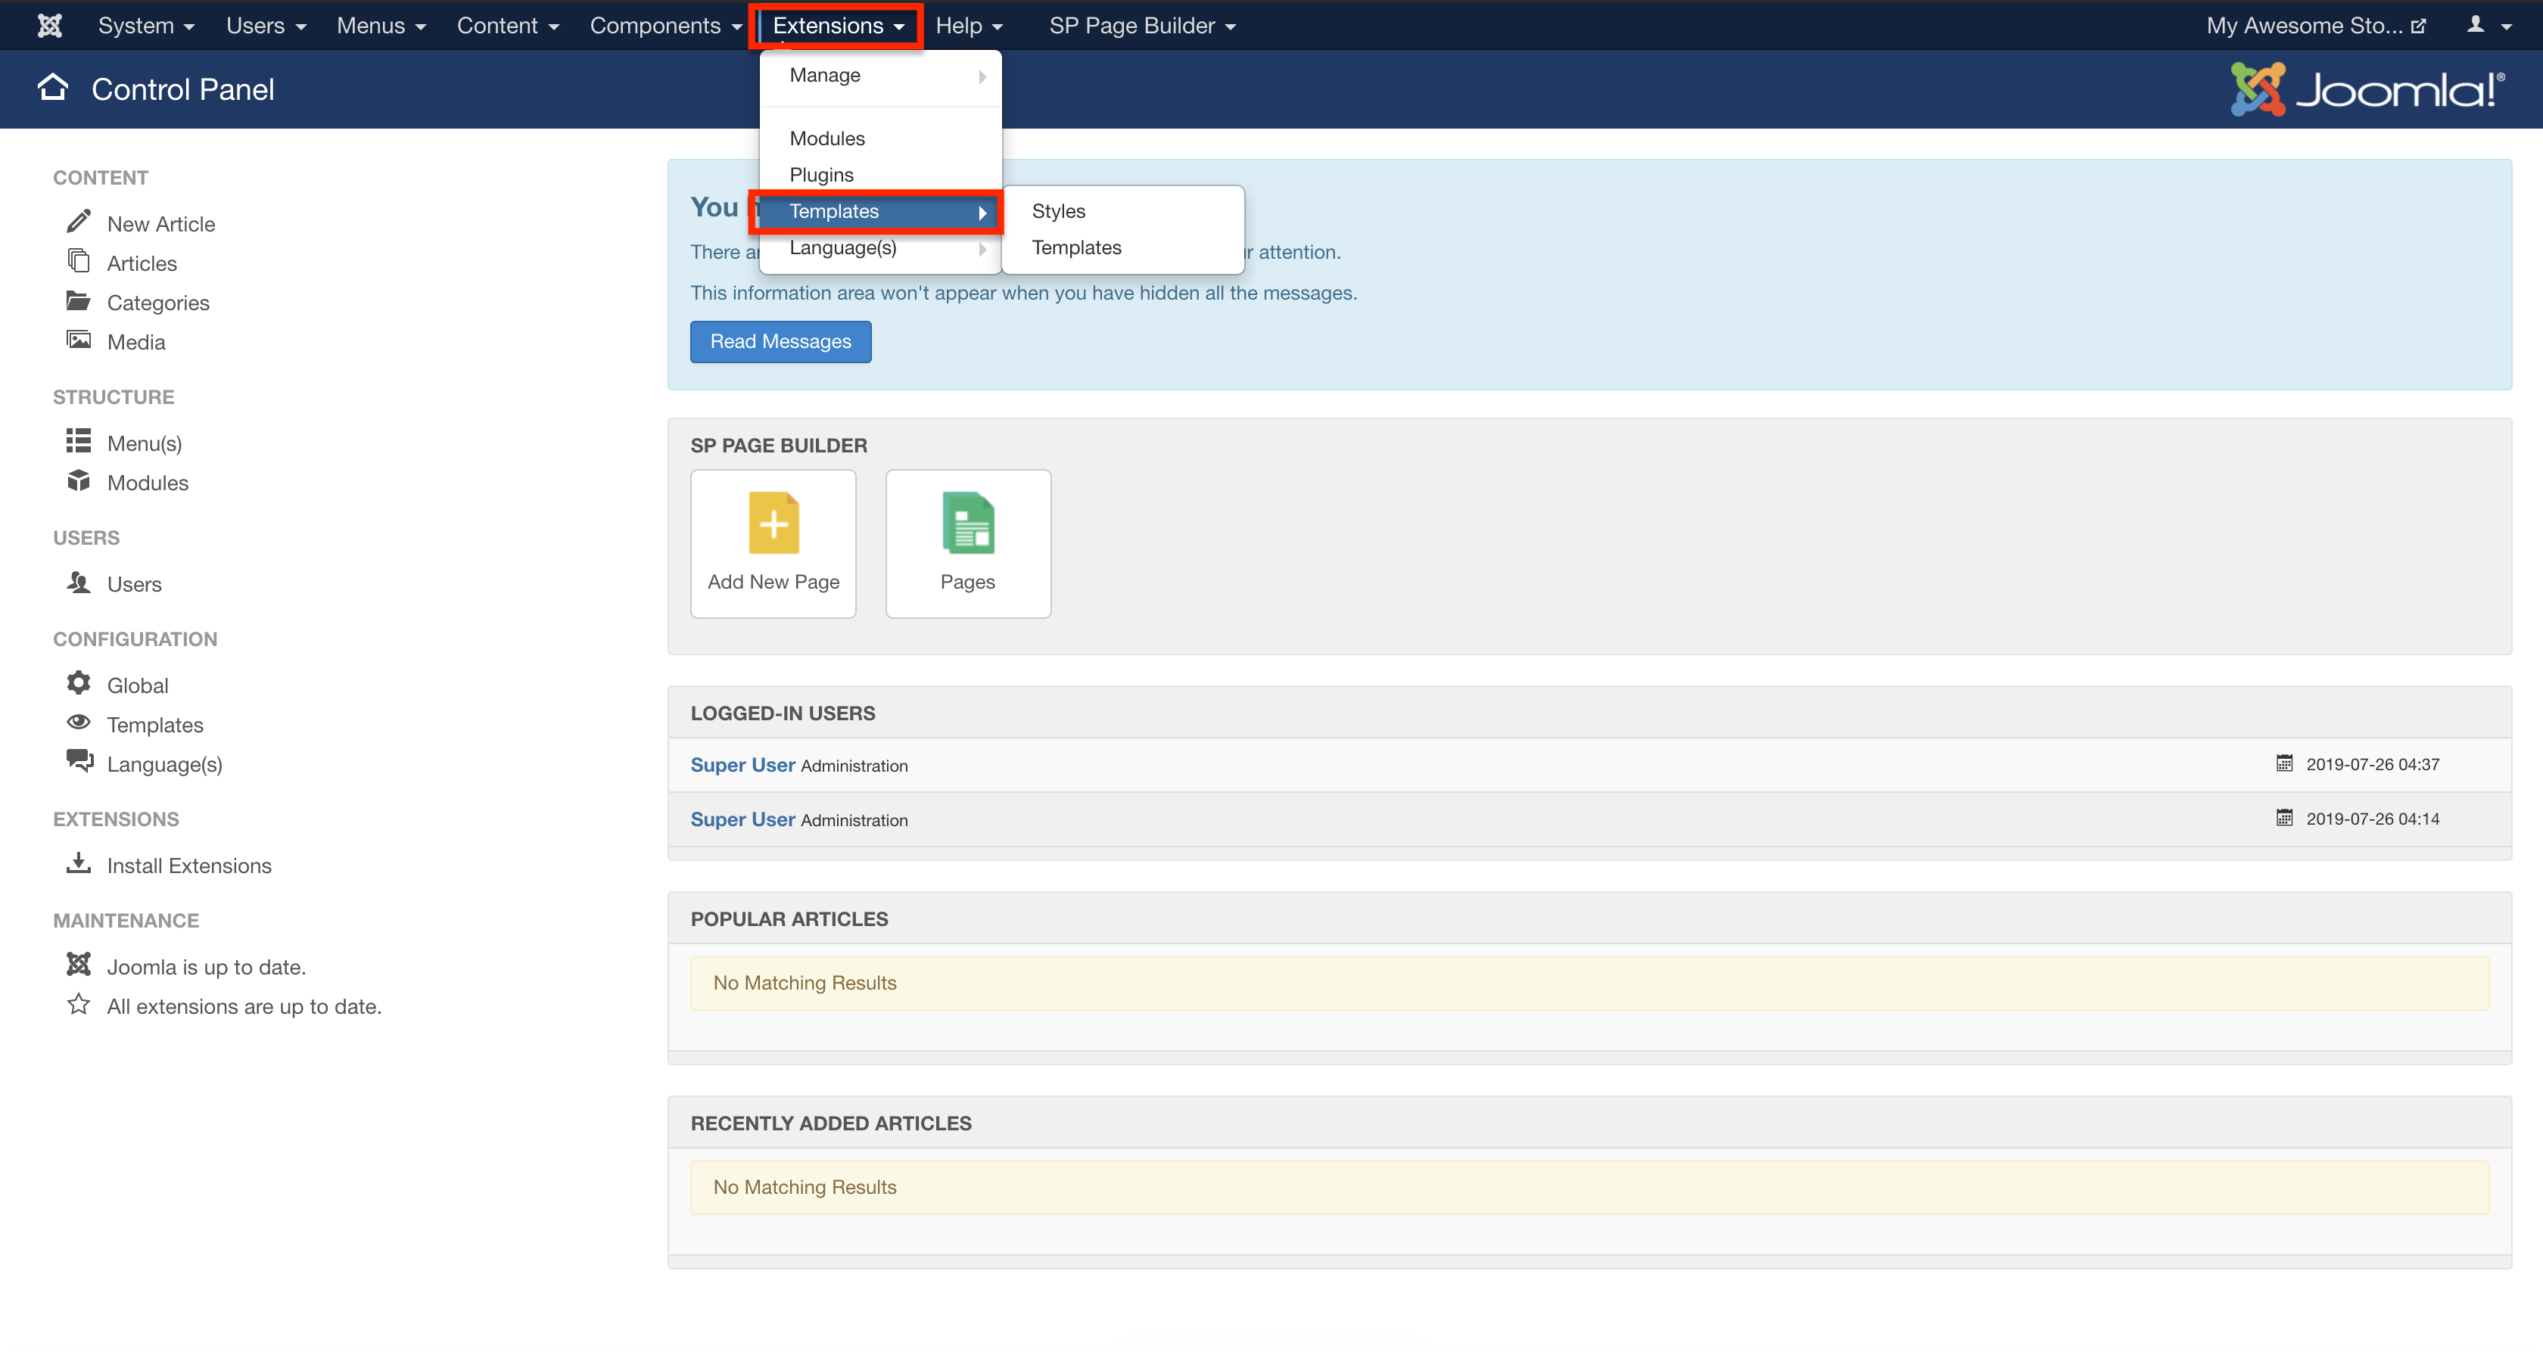Open Menu(s) link under Structure

point(144,443)
